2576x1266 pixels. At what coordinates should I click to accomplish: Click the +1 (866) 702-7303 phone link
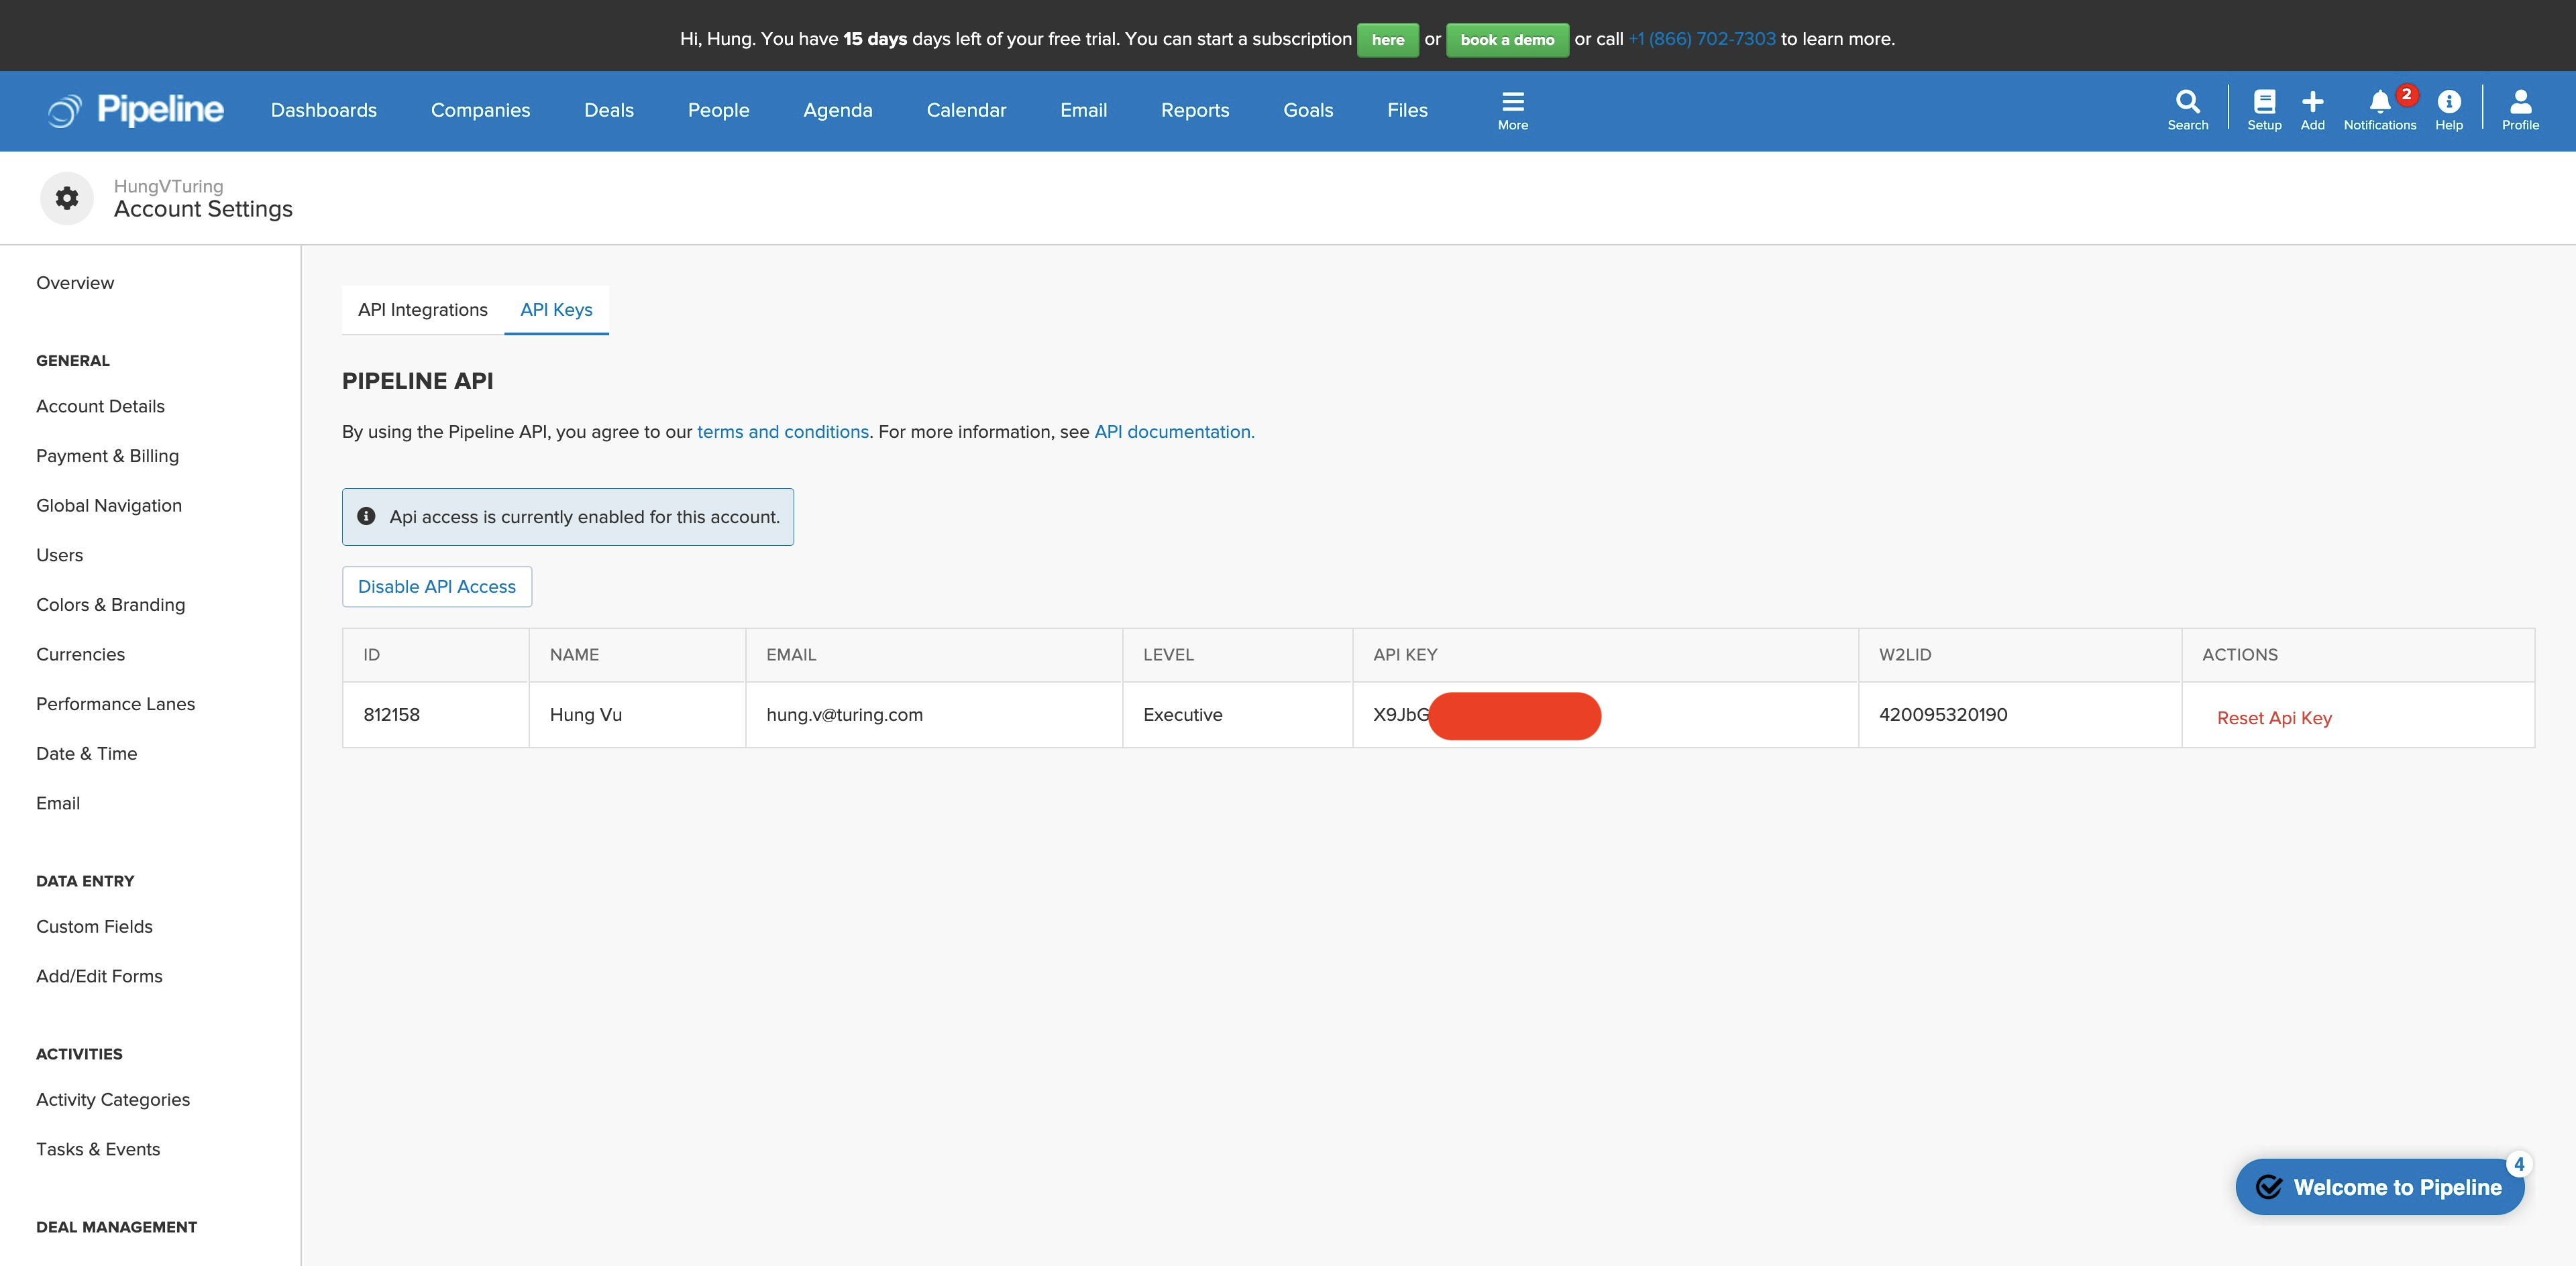(x=1702, y=39)
